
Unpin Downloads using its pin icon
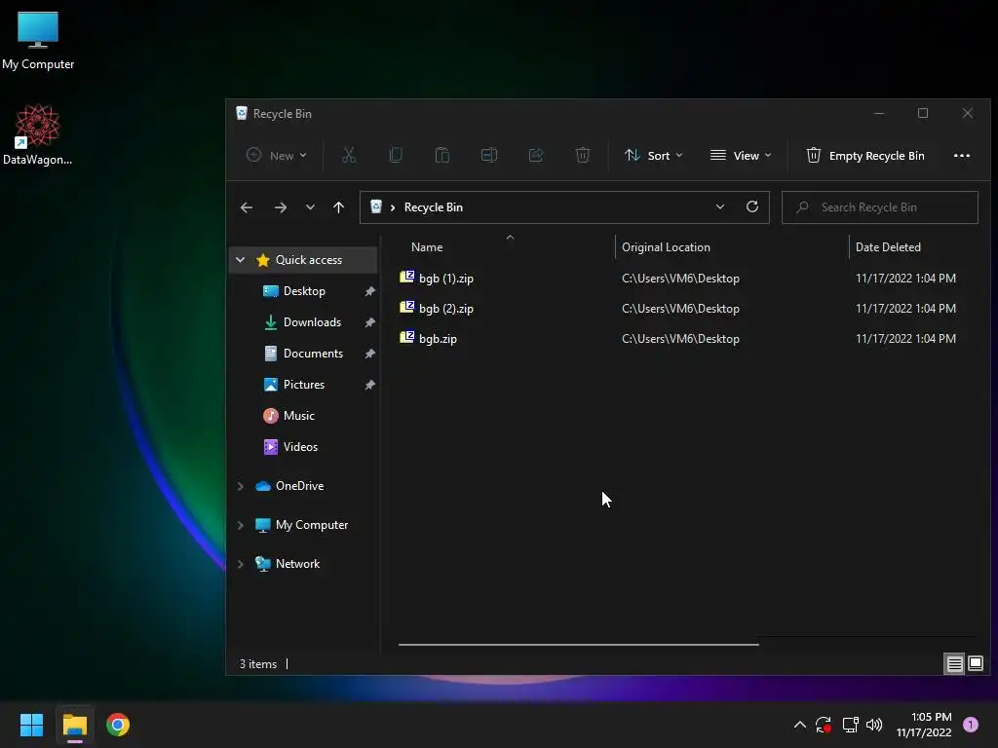coord(369,322)
